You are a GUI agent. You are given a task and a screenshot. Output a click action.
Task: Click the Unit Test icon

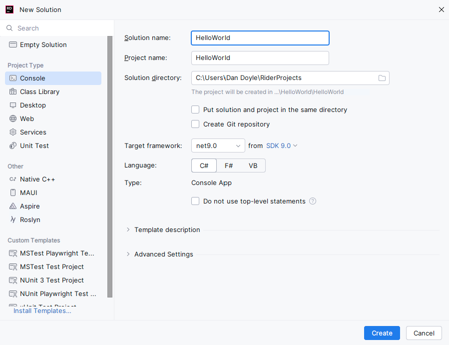tap(13, 145)
